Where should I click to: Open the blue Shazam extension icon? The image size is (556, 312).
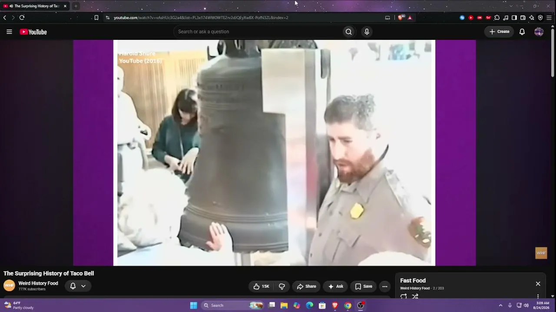462,18
